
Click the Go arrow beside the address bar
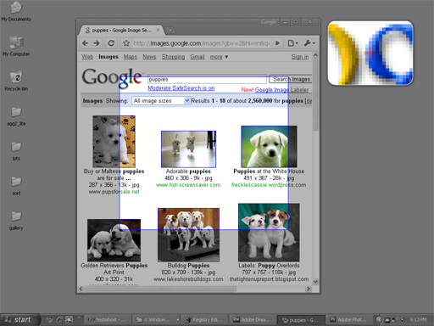pyautogui.click(x=278, y=43)
